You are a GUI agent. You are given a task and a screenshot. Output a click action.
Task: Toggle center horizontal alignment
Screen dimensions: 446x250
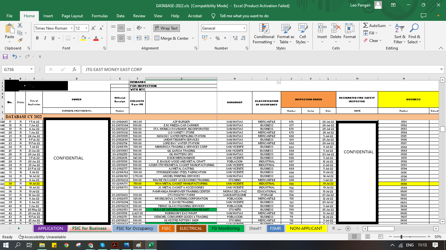121,38
